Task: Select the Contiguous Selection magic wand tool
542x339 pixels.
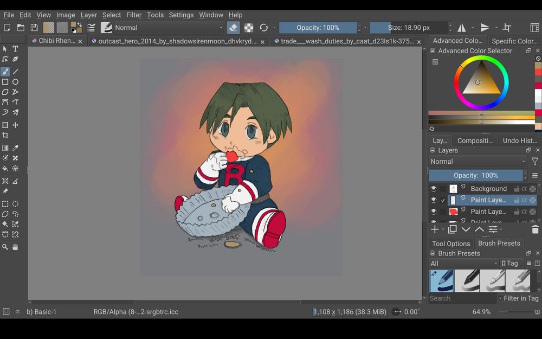Action: tap(5, 224)
